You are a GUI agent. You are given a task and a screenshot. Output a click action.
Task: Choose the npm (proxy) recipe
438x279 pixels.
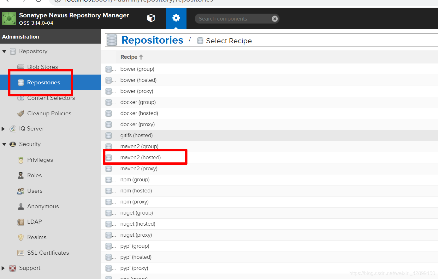point(269,202)
